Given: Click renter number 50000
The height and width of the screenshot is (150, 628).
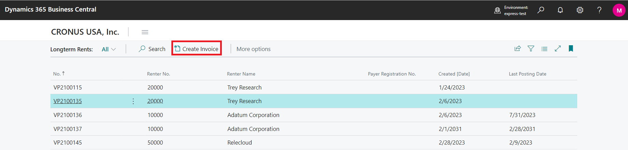Looking at the screenshot, I should click(155, 143).
